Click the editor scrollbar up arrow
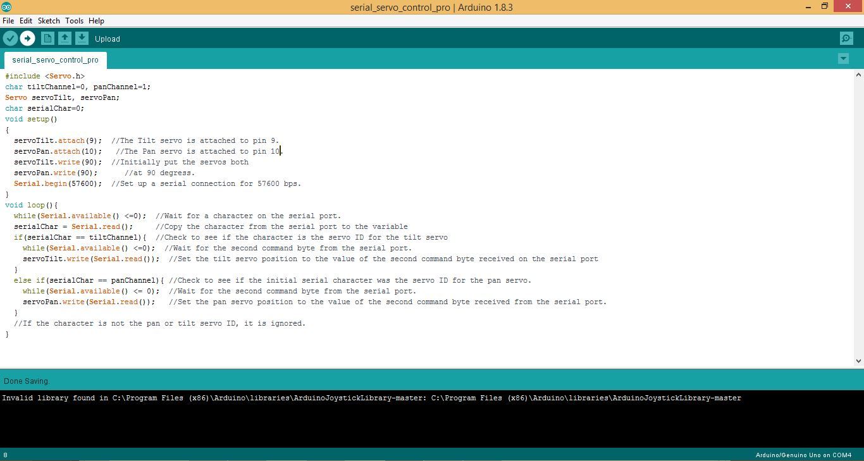Viewport: 864px width, 461px height. coord(858,74)
